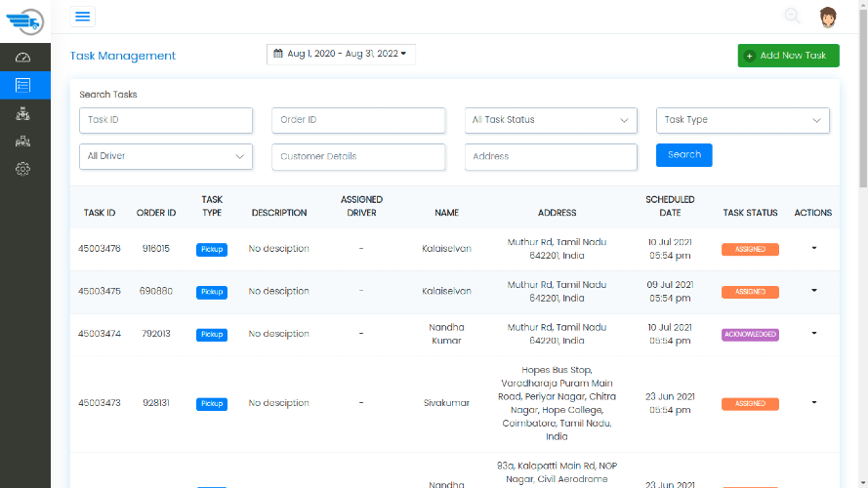Image resolution: width=868 pixels, height=488 pixels.
Task: Focus the Address search field
Action: click(551, 156)
